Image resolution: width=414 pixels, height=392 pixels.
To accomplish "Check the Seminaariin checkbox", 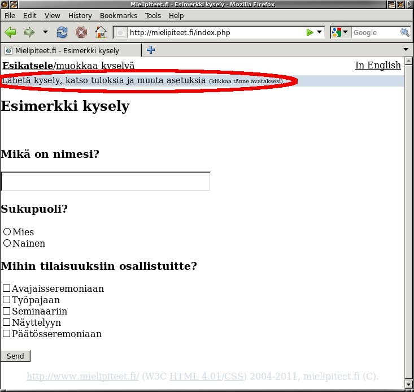I will pos(6,311).
